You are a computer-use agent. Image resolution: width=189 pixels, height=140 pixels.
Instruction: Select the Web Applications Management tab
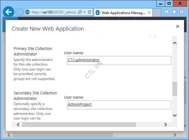coord(122,13)
